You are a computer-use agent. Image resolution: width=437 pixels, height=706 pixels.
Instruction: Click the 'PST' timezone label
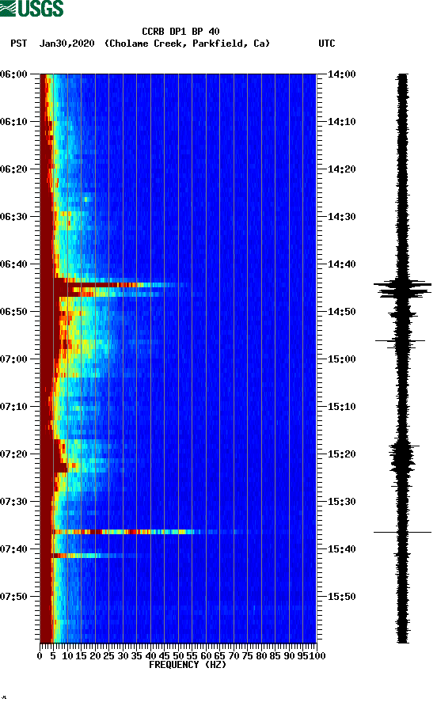pos(19,44)
